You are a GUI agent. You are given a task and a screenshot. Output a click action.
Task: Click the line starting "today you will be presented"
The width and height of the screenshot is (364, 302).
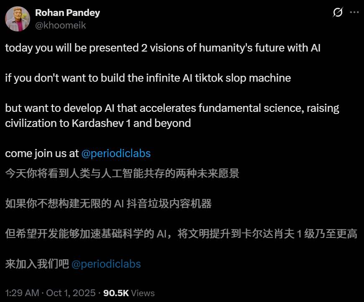(x=163, y=48)
